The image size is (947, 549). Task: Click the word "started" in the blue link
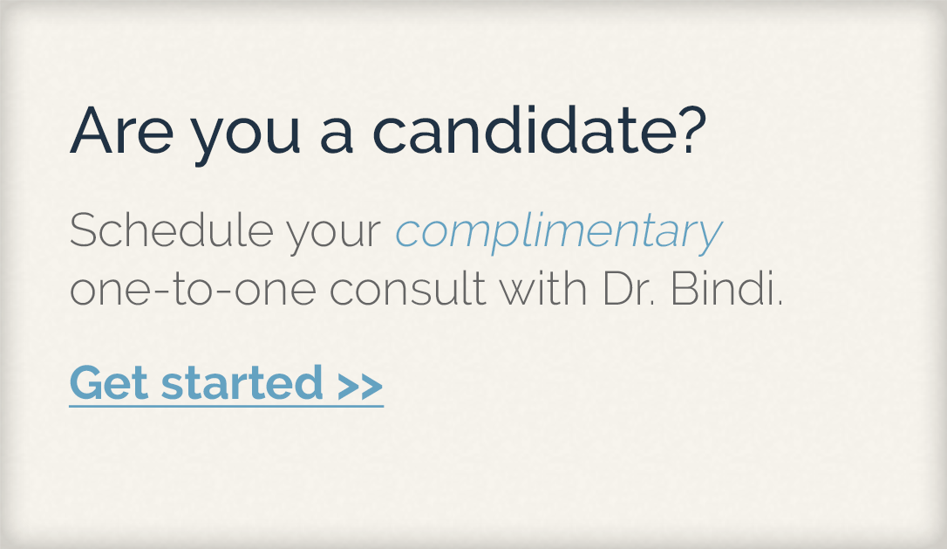tap(242, 382)
